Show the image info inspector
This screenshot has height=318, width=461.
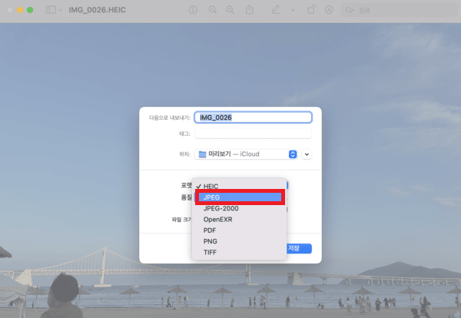pos(193,10)
